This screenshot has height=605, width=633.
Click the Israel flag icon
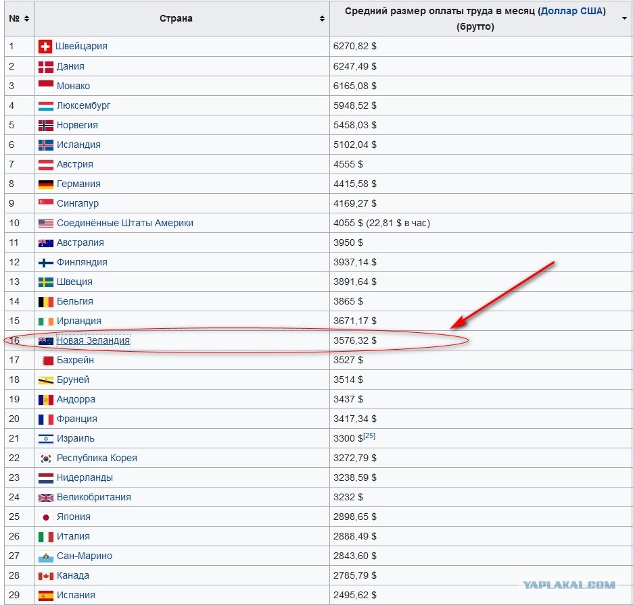(x=45, y=439)
